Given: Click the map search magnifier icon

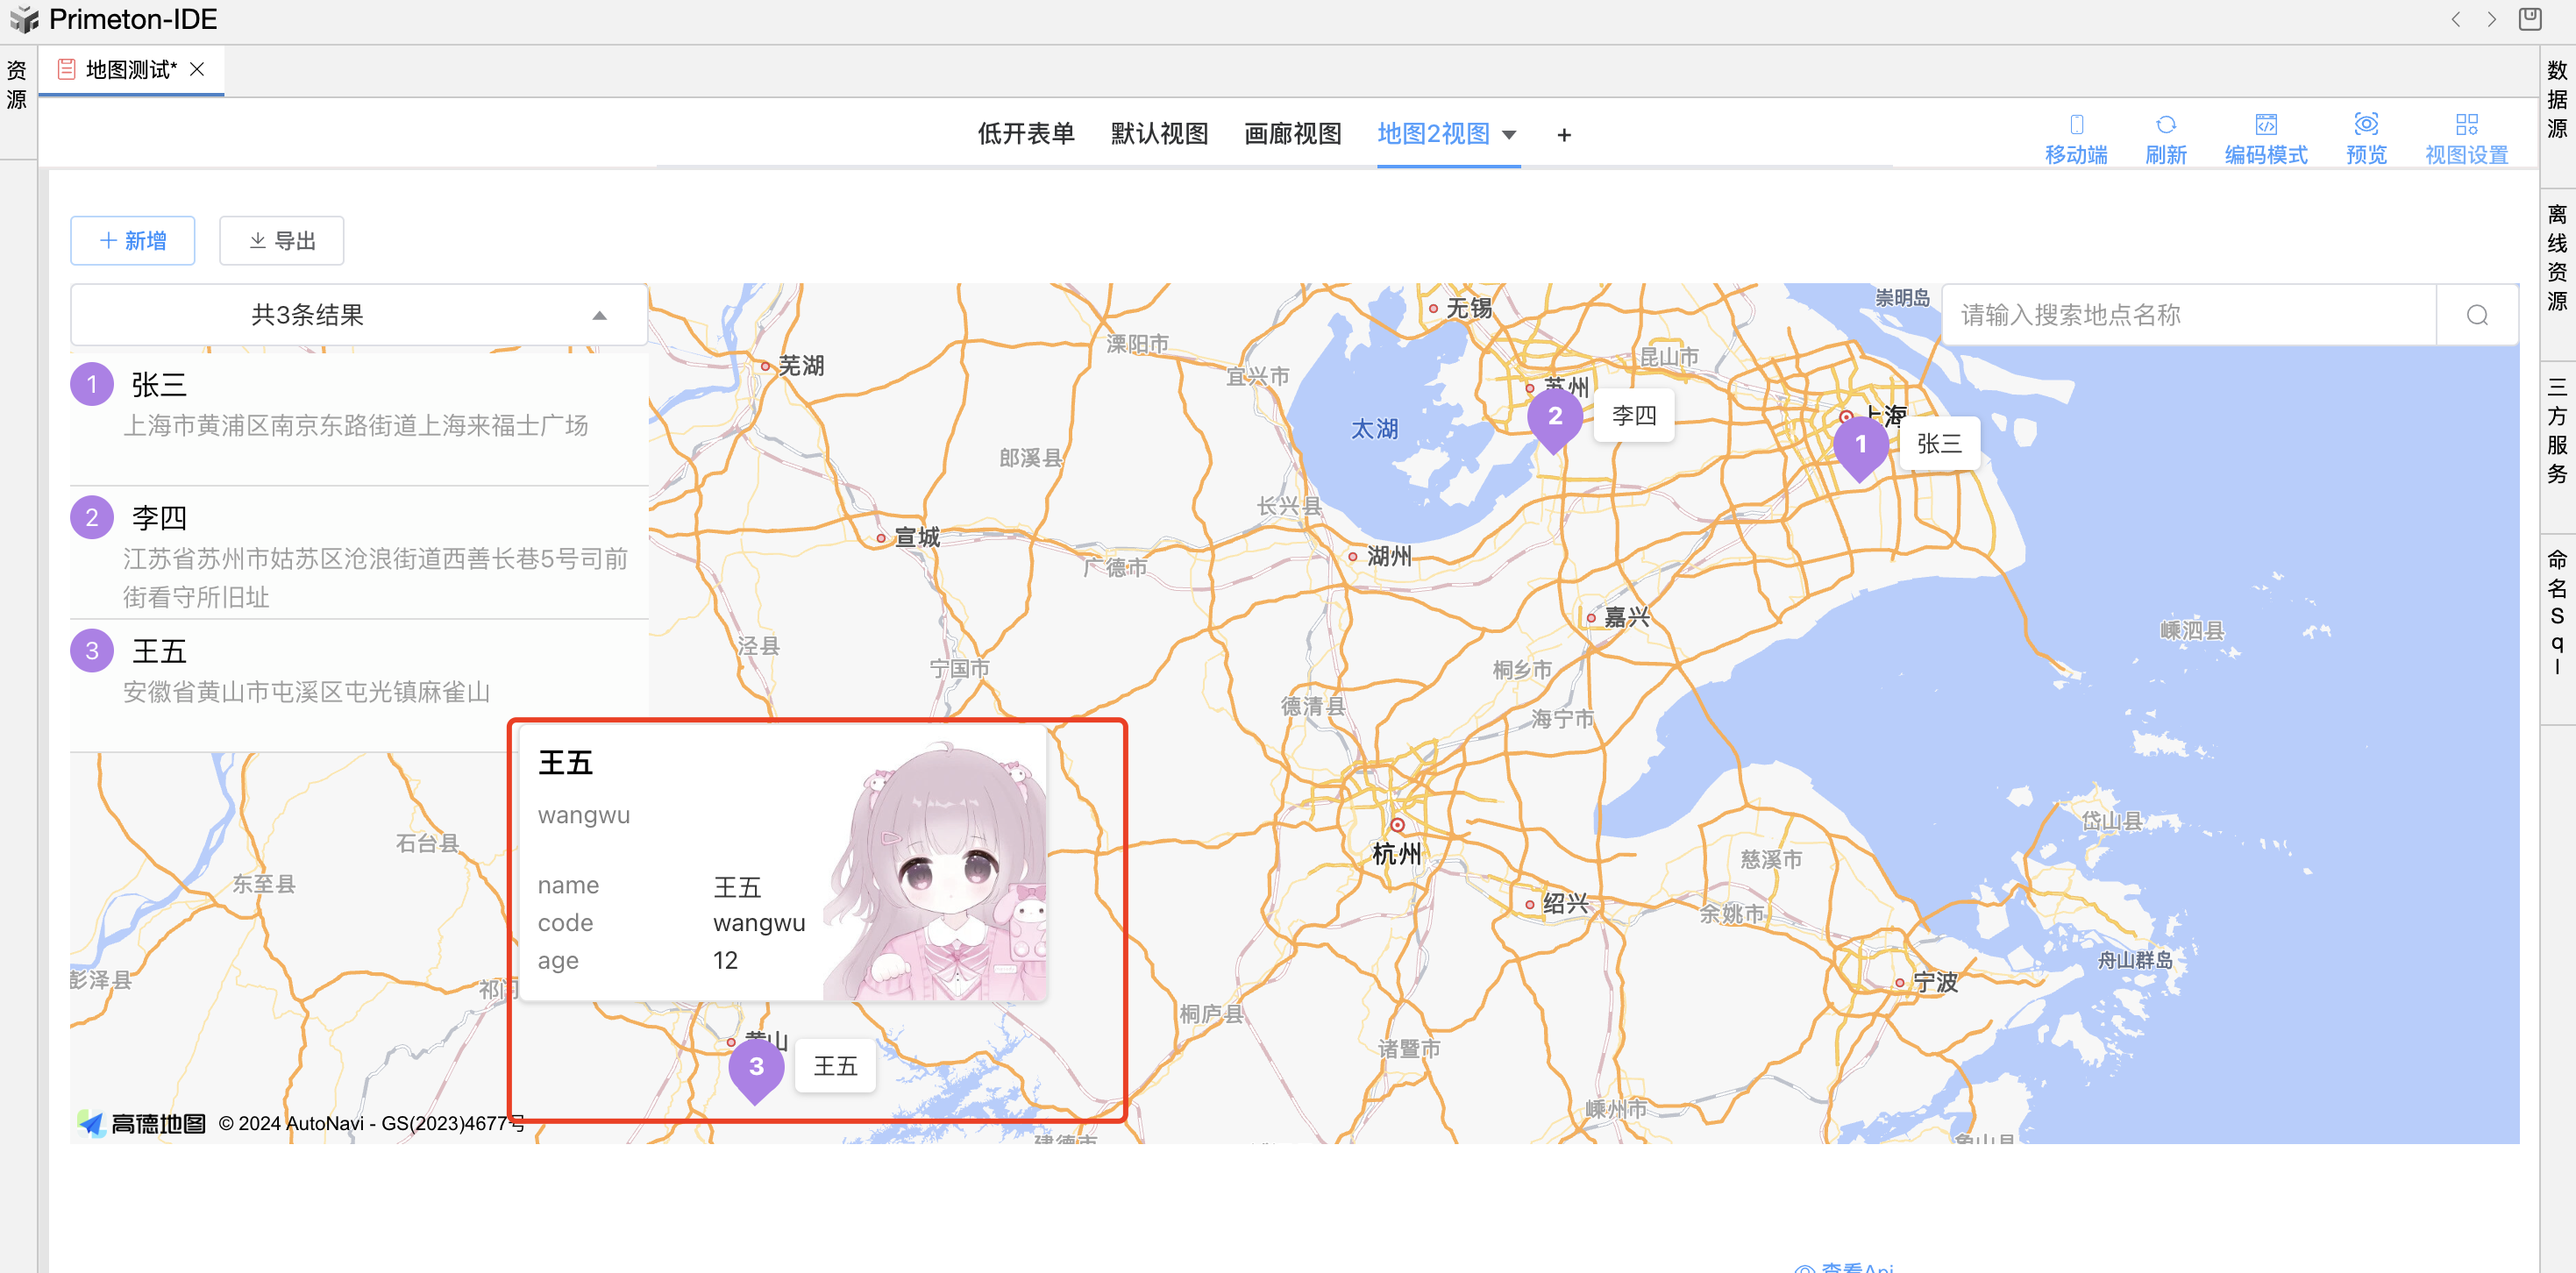Looking at the screenshot, I should [x=2476, y=315].
